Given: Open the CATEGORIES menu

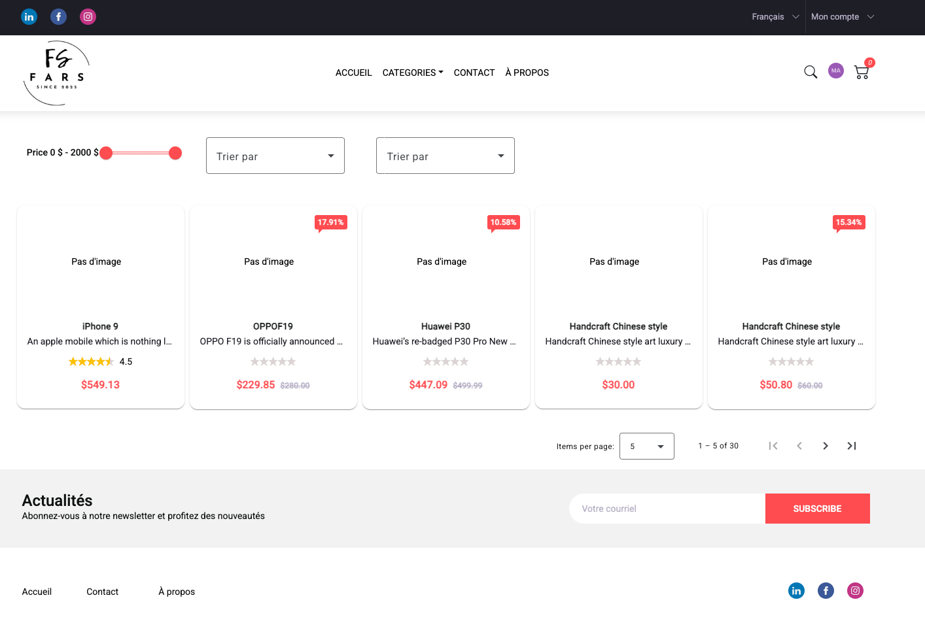Looking at the screenshot, I should [x=413, y=73].
